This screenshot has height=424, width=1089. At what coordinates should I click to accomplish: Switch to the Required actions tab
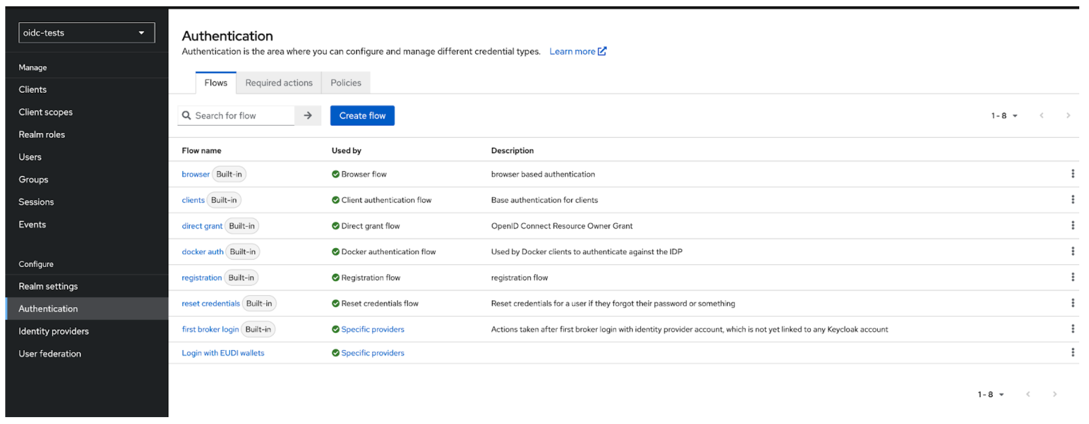pos(279,83)
